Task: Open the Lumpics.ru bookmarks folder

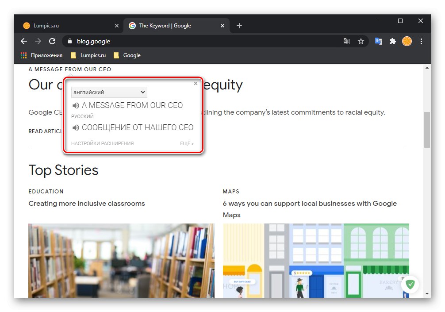Action: (88, 55)
